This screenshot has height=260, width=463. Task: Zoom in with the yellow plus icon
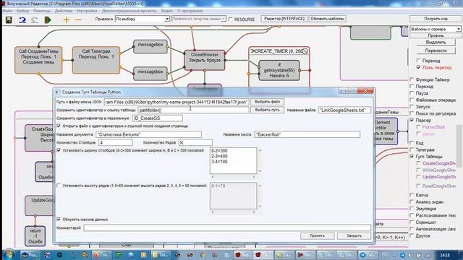(x=67, y=19)
